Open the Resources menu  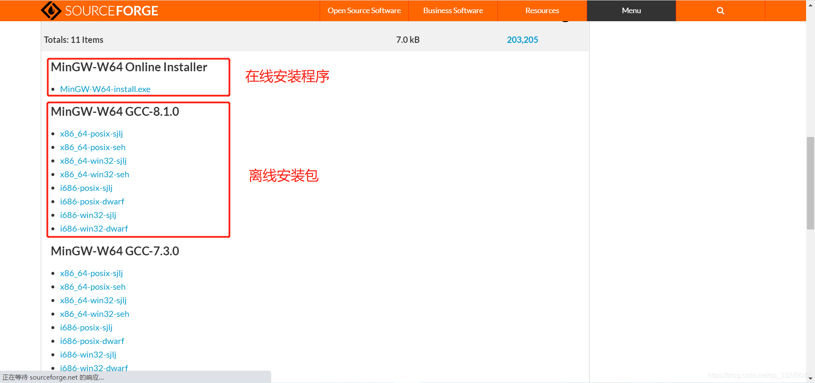pos(542,11)
